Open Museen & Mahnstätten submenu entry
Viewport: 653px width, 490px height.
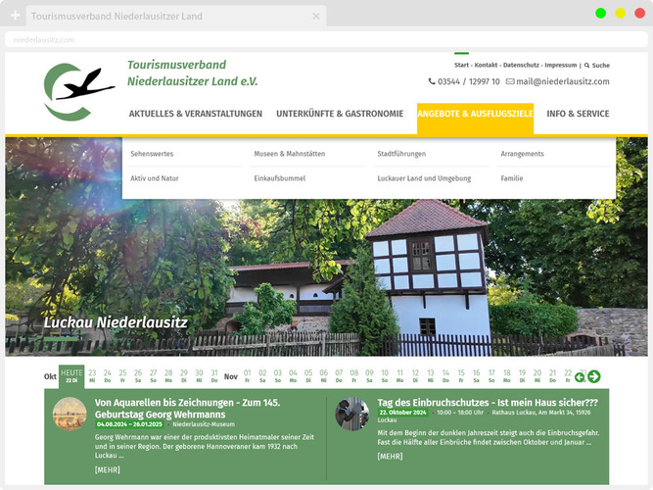pos(289,154)
